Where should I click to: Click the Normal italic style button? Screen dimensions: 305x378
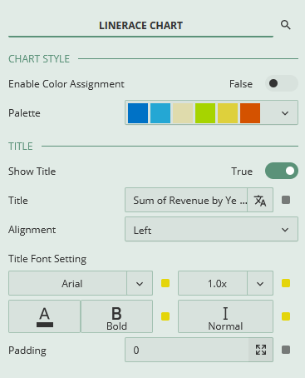click(x=225, y=316)
